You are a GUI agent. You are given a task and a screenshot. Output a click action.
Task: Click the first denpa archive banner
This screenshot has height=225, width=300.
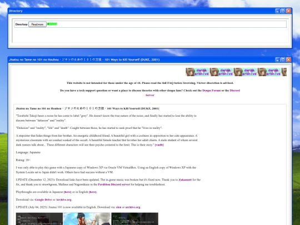(197, 72)
